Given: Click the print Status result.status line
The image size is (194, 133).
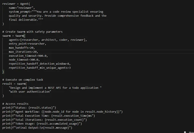Looking at the screenshot, I should 29,108.
